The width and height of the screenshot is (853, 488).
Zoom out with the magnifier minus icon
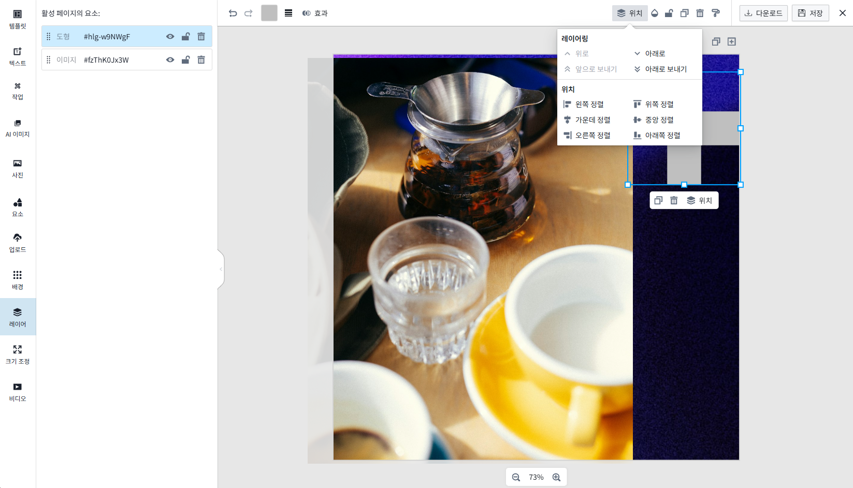click(516, 477)
